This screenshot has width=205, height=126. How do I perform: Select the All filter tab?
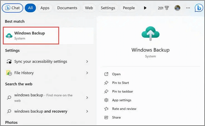pos(30,8)
